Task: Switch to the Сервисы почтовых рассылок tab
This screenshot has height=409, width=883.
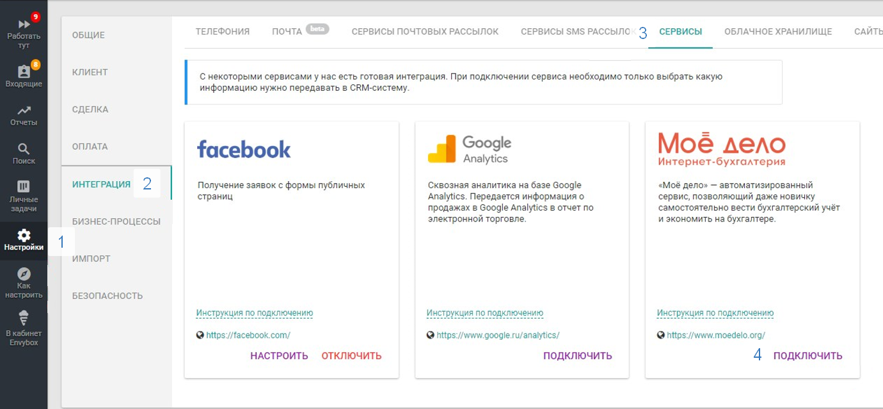Action: coord(425,31)
